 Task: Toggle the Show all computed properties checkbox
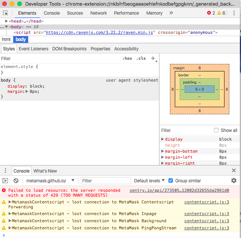click(216, 130)
